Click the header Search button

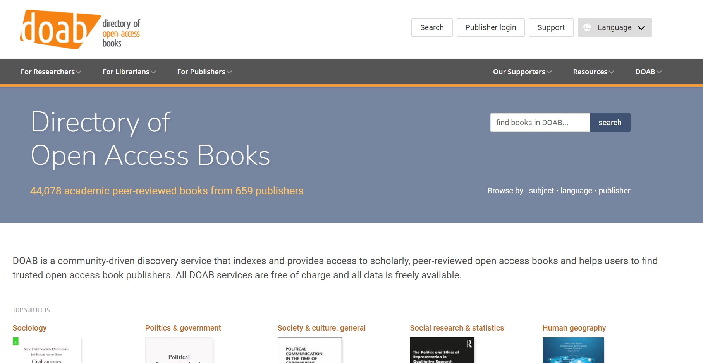[x=432, y=27]
